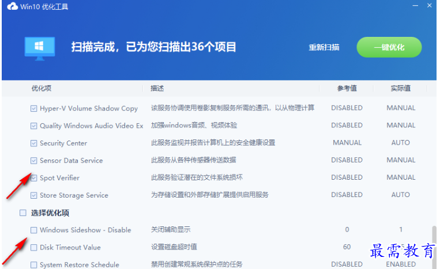Click description 此服务从各种传感器传送数据
The image size is (440, 269).
[x=193, y=160]
